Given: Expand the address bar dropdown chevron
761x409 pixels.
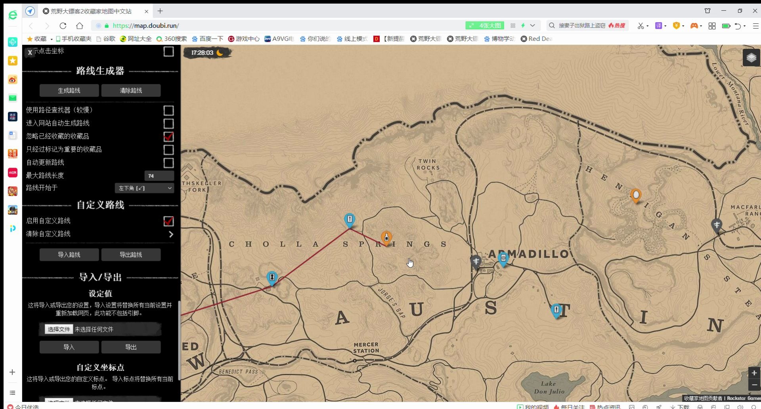Looking at the screenshot, I should tap(532, 26).
